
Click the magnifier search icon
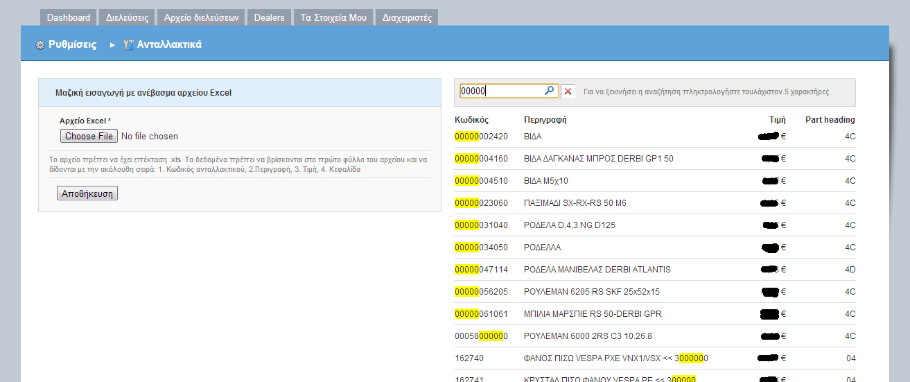tap(549, 91)
